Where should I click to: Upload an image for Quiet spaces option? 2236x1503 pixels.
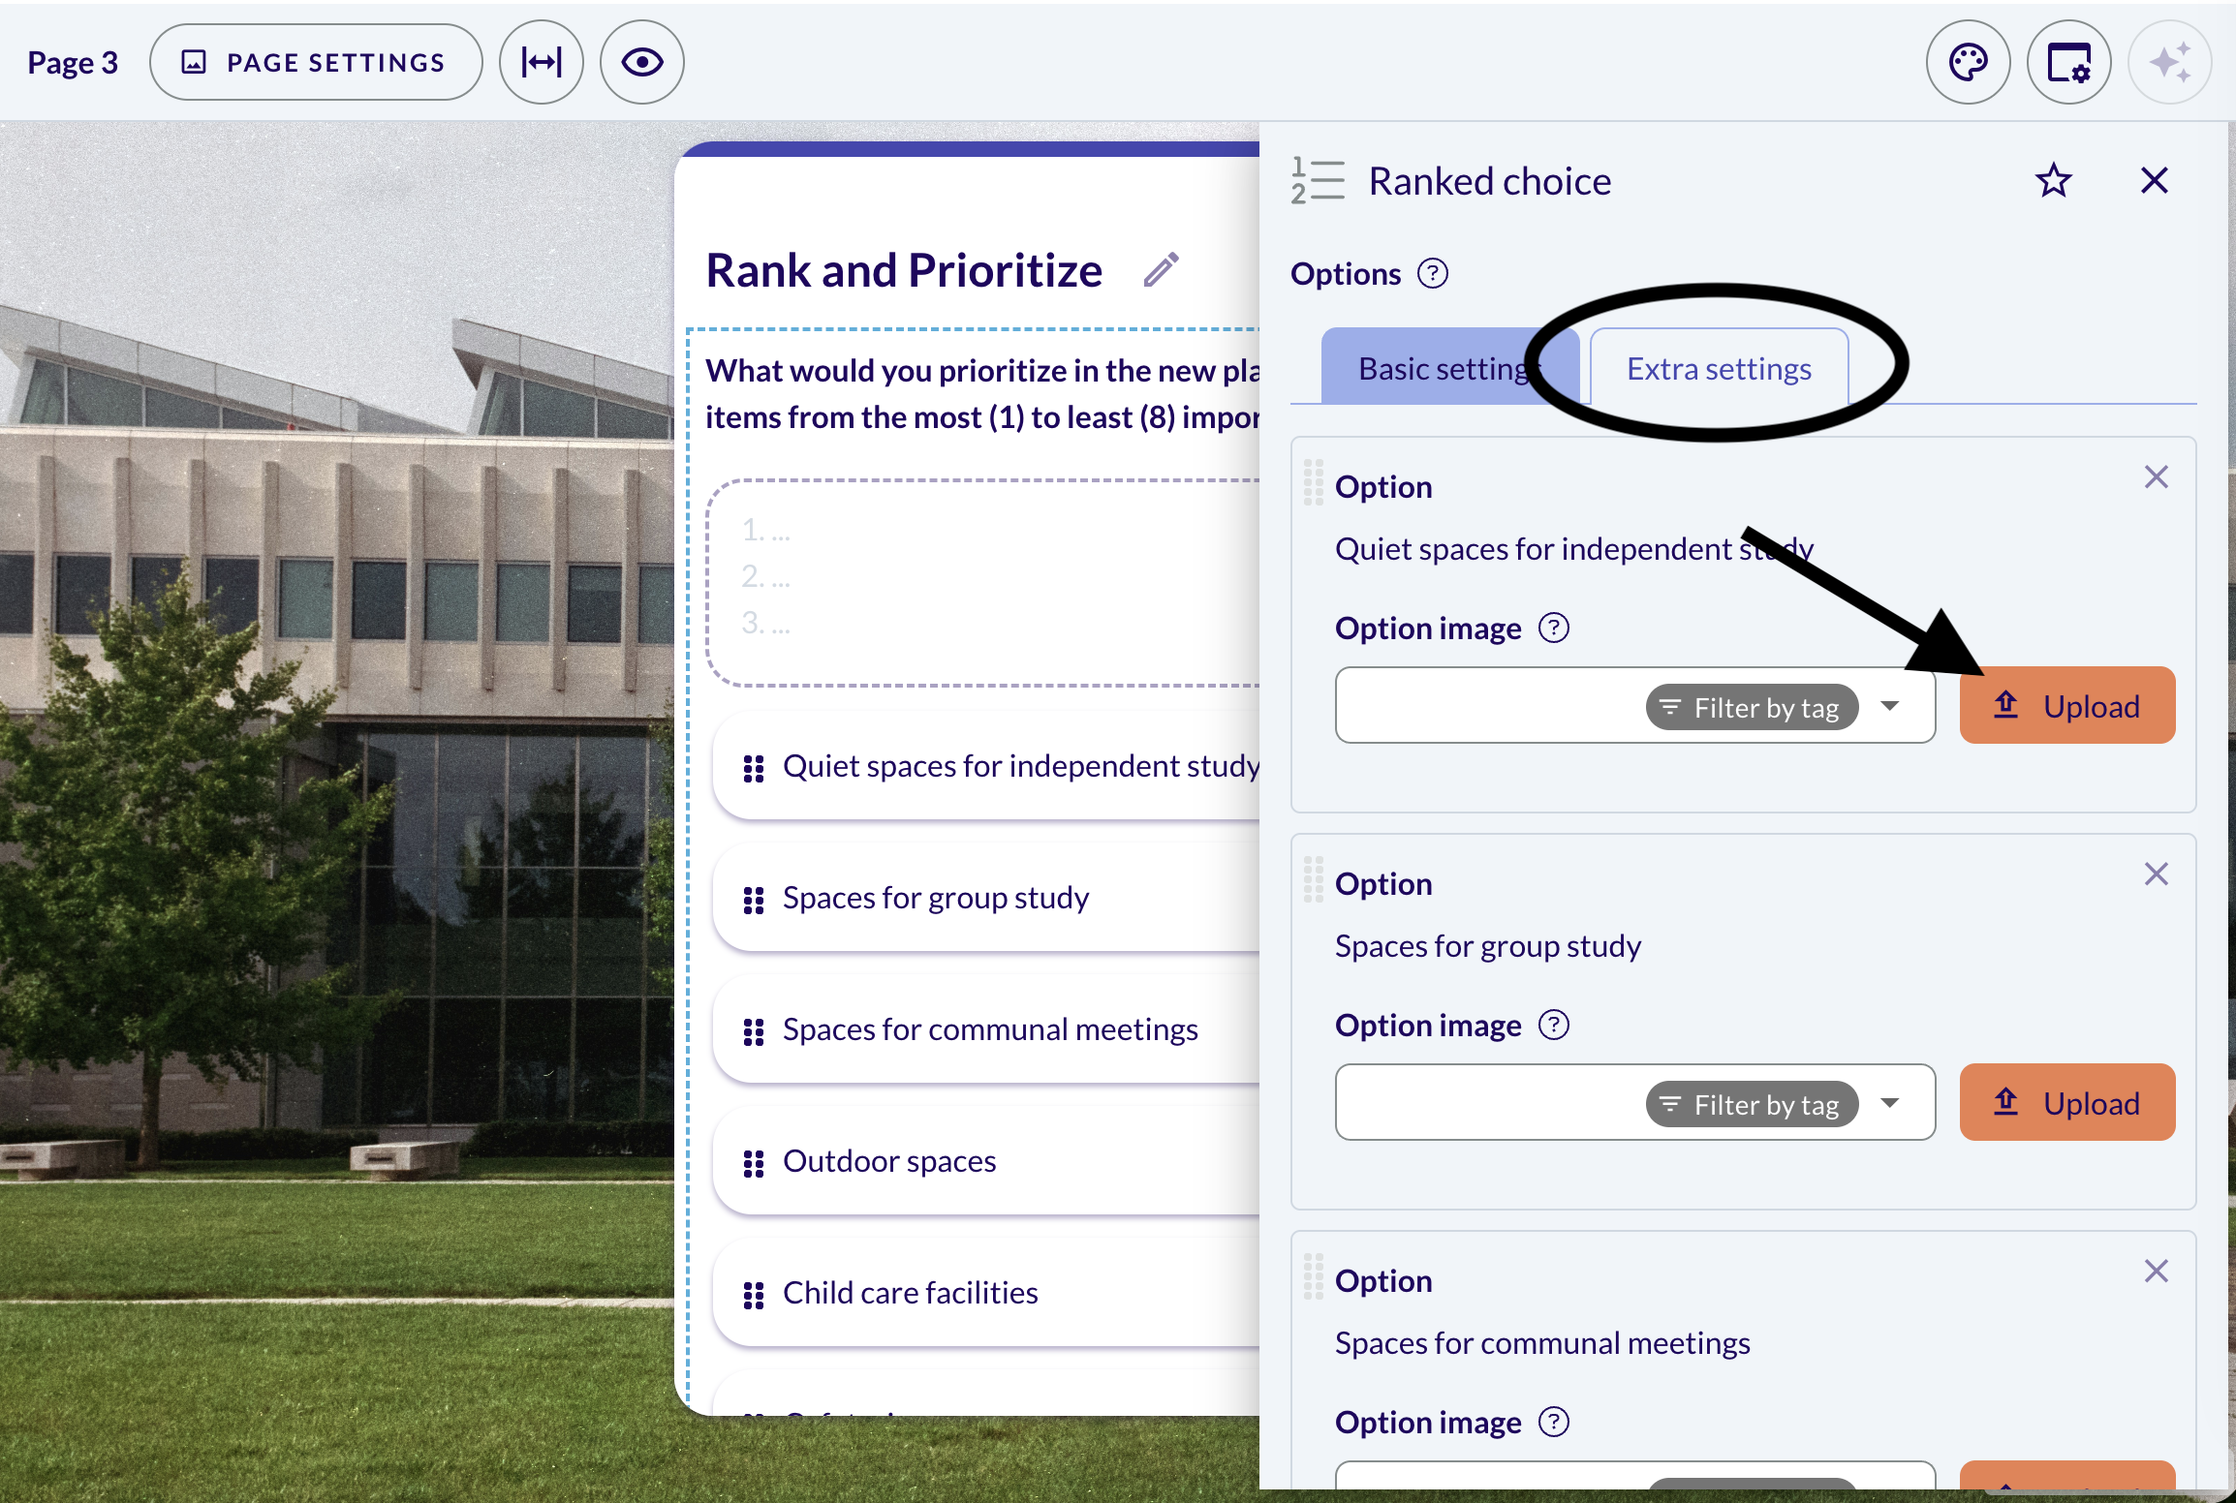(x=2066, y=706)
